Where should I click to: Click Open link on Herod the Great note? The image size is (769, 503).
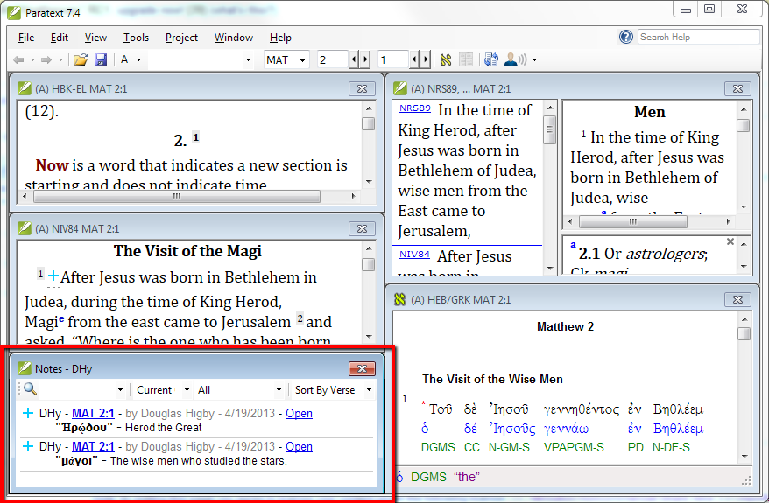point(300,414)
